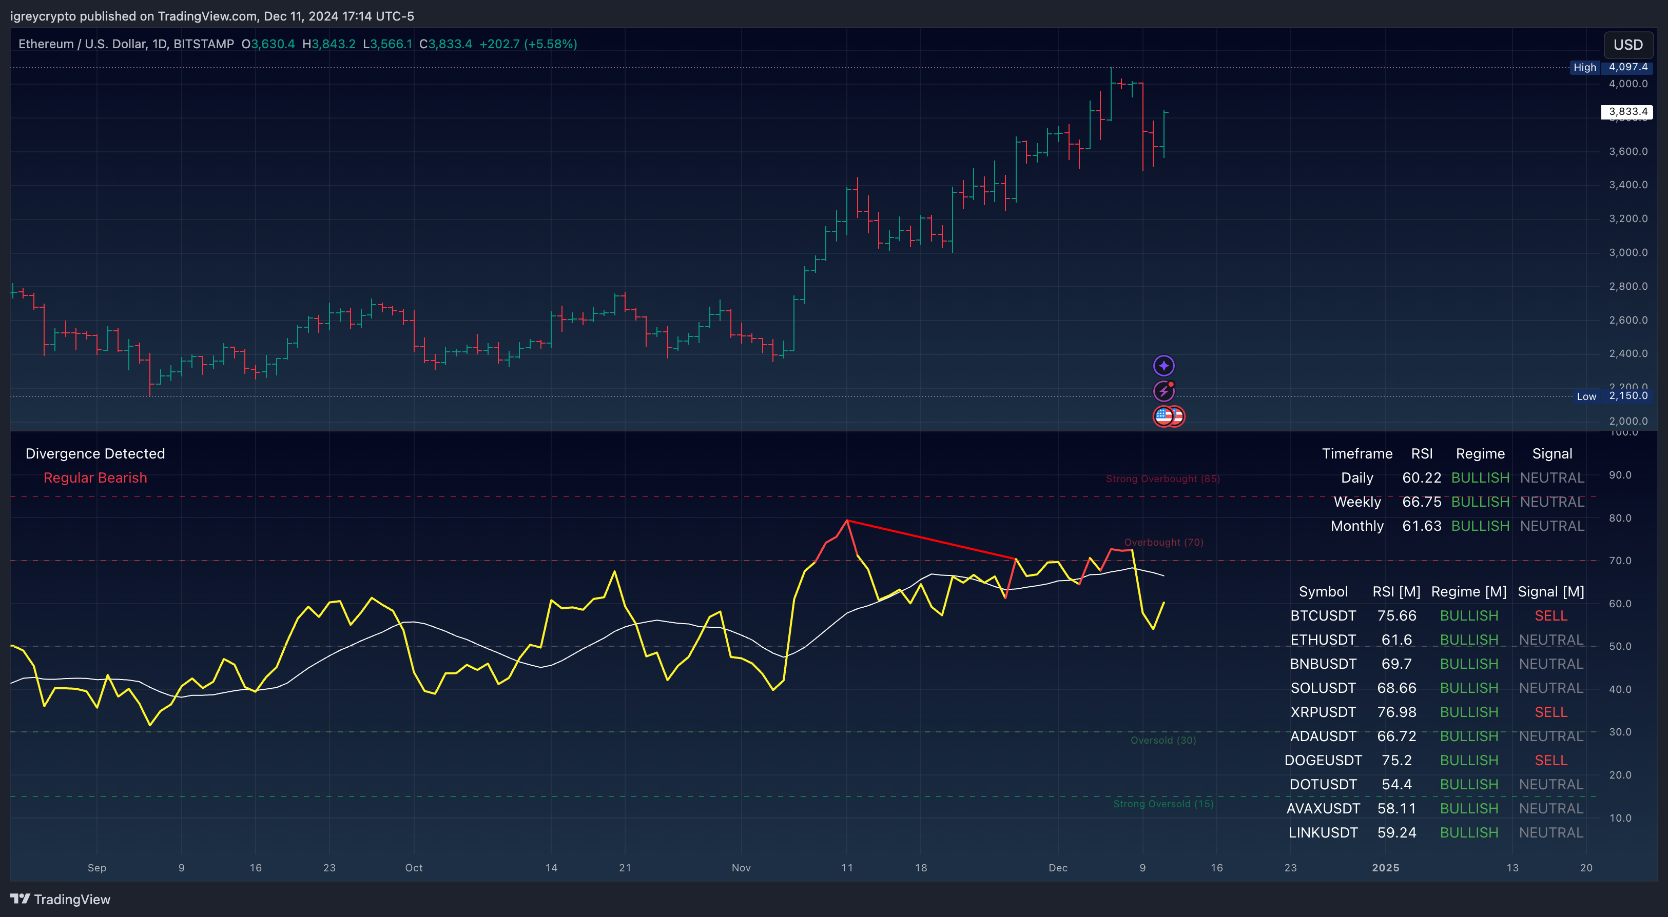
Task: Click the 4,000.0 price scale label
Action: [1628, 84]
